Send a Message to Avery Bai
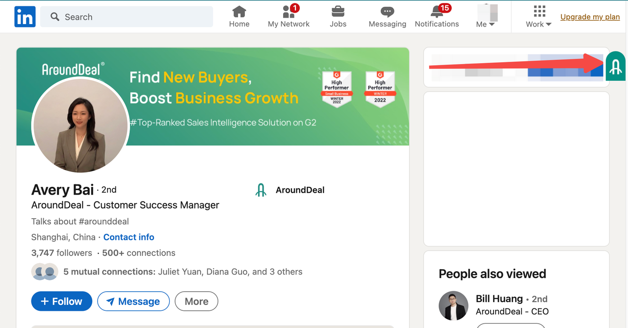 click(x=133, y=302)
